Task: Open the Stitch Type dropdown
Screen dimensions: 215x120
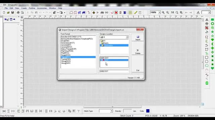Action: [111, 111]
